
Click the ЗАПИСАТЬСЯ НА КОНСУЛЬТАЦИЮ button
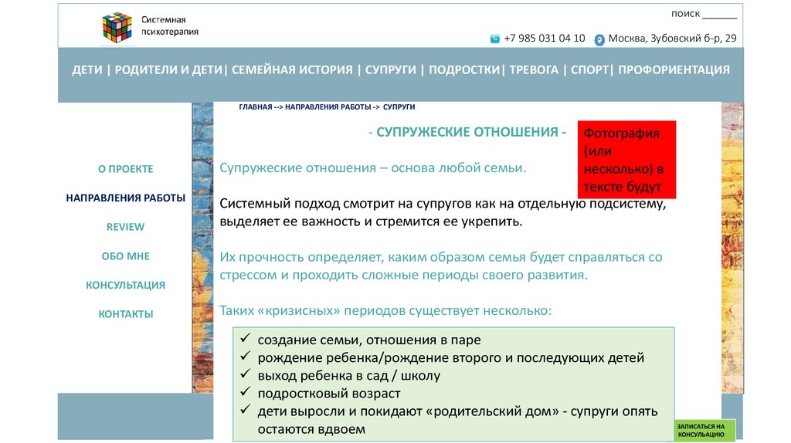pyautogui.click(x=704, y=431)
